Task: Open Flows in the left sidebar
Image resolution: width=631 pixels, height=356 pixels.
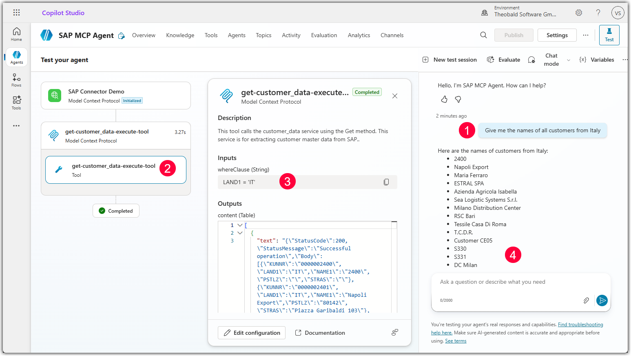Action: tap(16, 80)
